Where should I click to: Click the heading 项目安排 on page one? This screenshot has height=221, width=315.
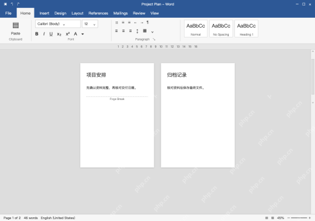(96, 75)
